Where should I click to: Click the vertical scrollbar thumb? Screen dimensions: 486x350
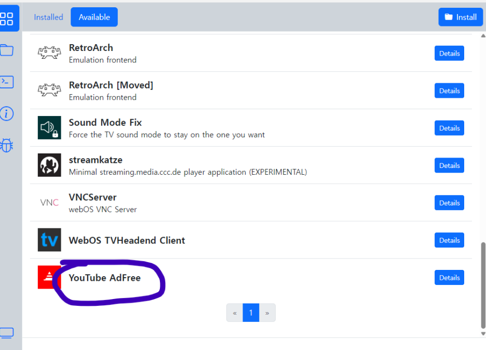[x=483, y=285]
